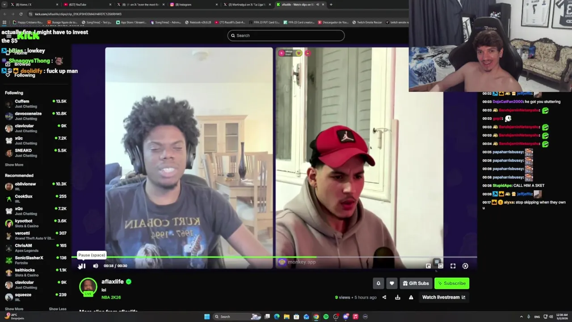This screenshot has height=322, width=572.
Task: Open aflaxlife channel avatar
Action: (x=88, y=287)
